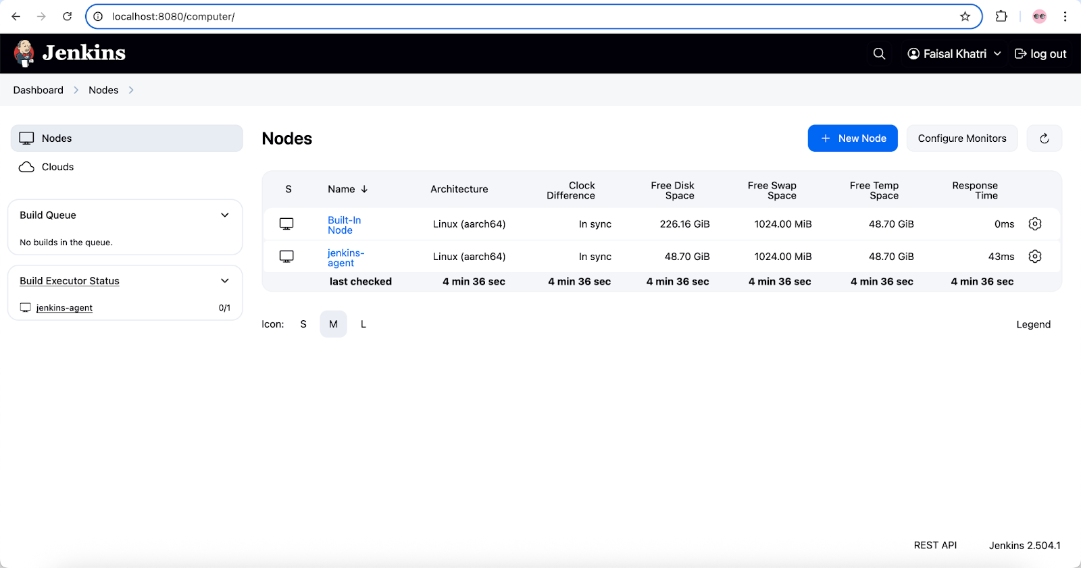Select Nodes in the side menu
The image size is (1081, 568).
coord(126,138)
